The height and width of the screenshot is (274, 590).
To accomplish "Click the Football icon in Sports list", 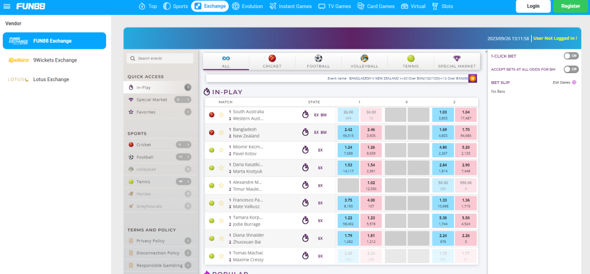I will 131,157.
